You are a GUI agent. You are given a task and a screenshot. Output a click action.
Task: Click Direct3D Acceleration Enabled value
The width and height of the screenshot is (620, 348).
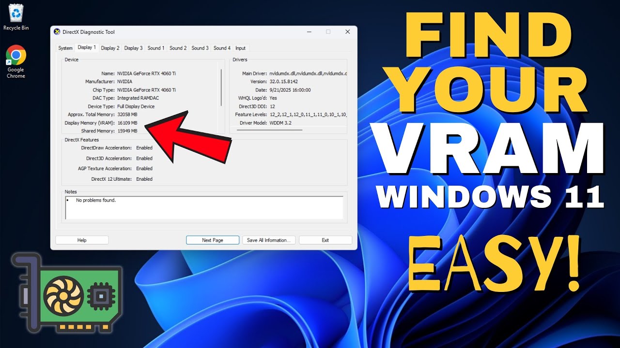pos(144,159)
